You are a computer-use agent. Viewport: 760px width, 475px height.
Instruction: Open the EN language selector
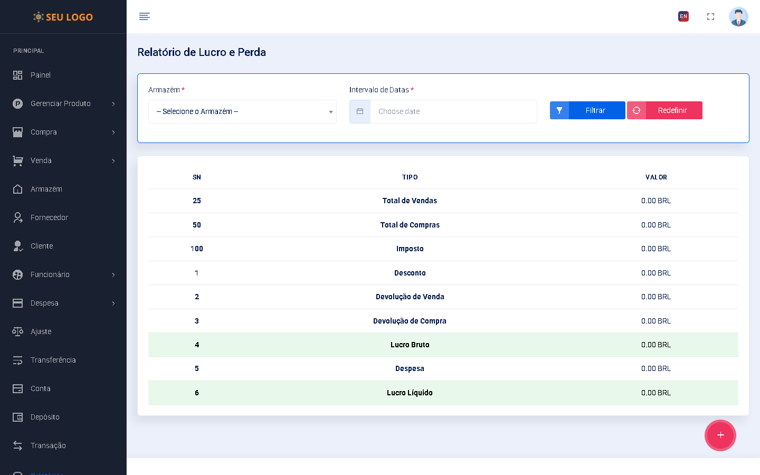tap(683, 16)
